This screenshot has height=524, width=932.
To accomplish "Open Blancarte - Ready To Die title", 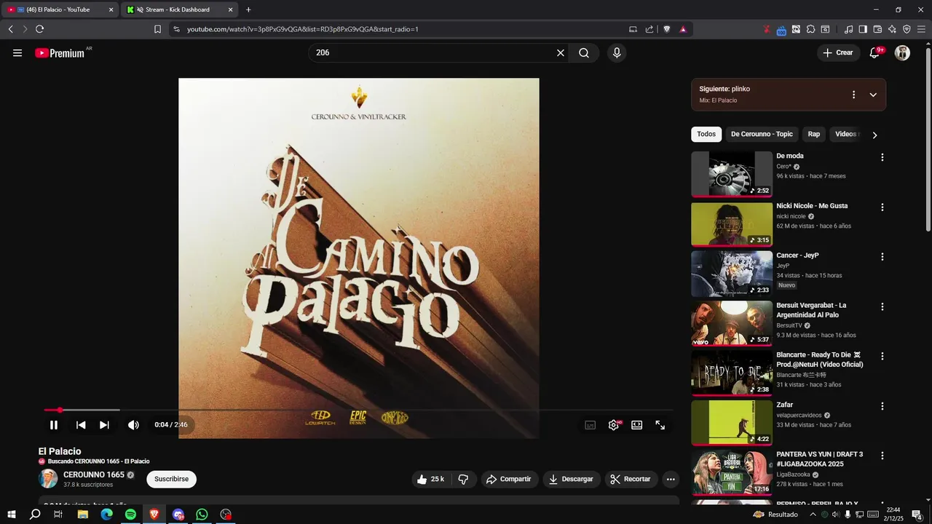I will (x=820, y=360).
